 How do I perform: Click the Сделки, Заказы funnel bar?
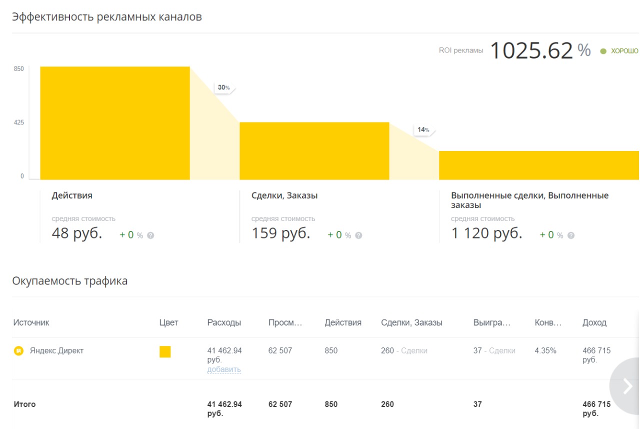click(x=314, y=151)
